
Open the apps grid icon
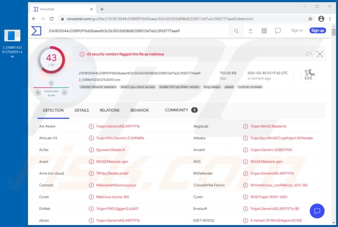[264, 31]
